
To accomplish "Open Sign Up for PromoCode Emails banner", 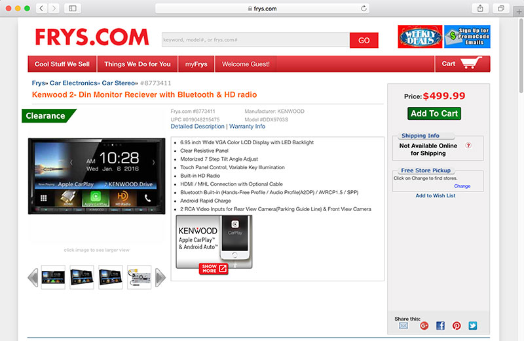I will [x=467, y=37].
